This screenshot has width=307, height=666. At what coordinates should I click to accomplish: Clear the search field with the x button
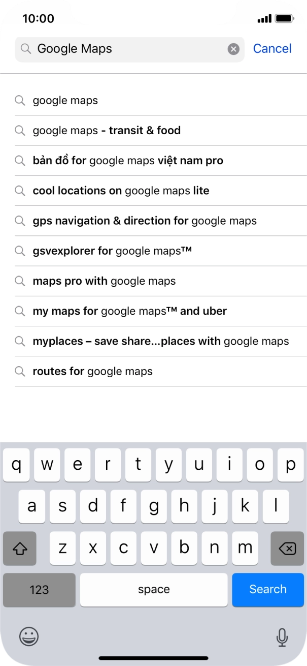233,49
